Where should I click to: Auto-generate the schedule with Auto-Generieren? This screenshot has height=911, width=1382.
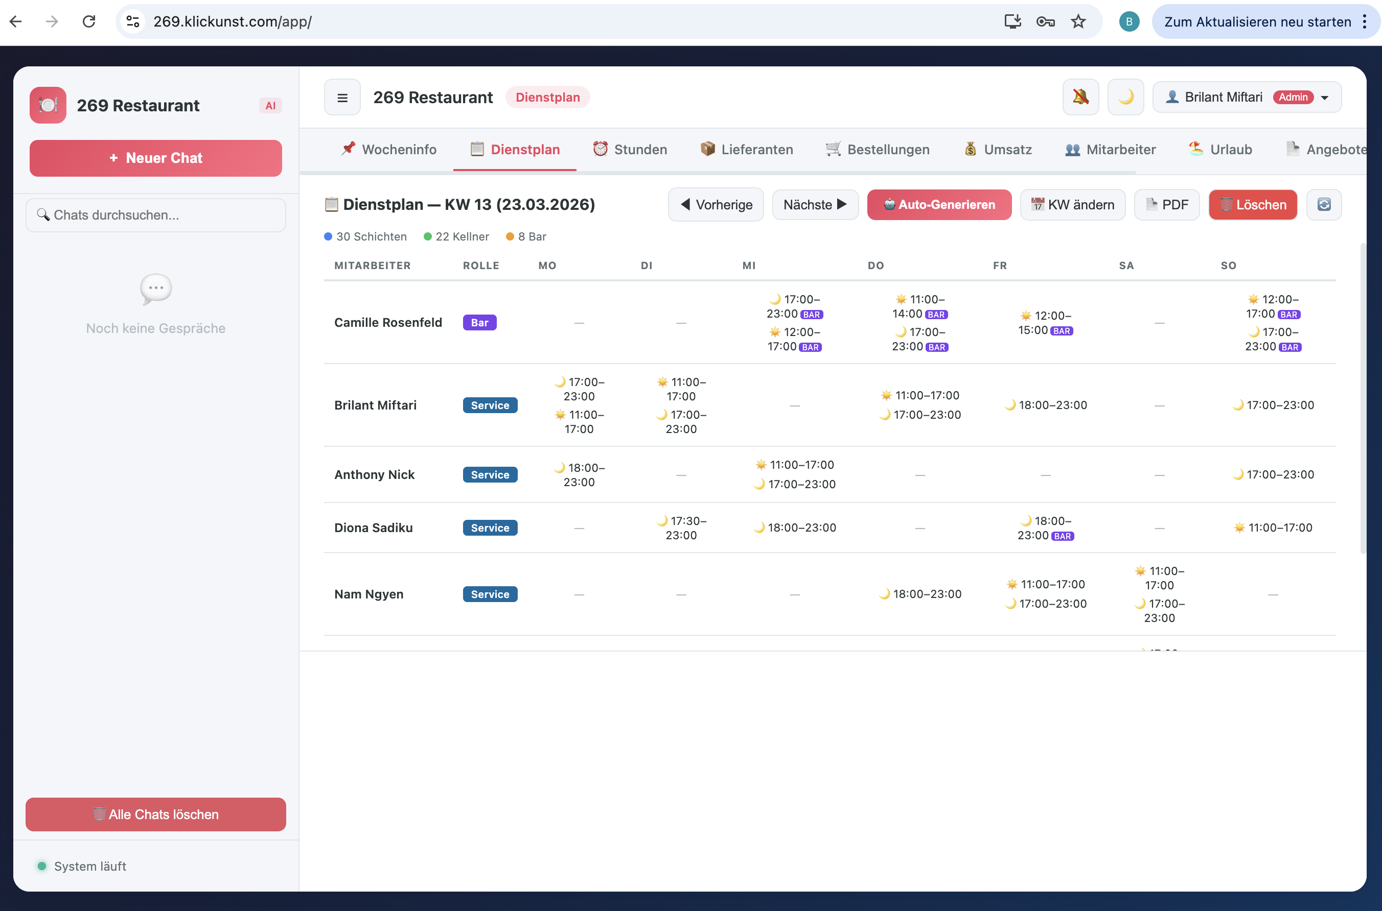pyautogui.click(x=938, y=204)
